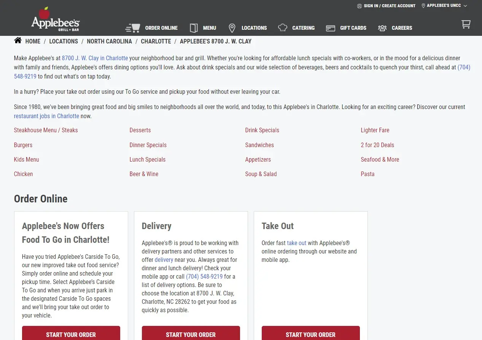The height and width of the screenshot is (340, 482).
Task: Click Sign In / Create Account
Action: (x=390, y=6)
